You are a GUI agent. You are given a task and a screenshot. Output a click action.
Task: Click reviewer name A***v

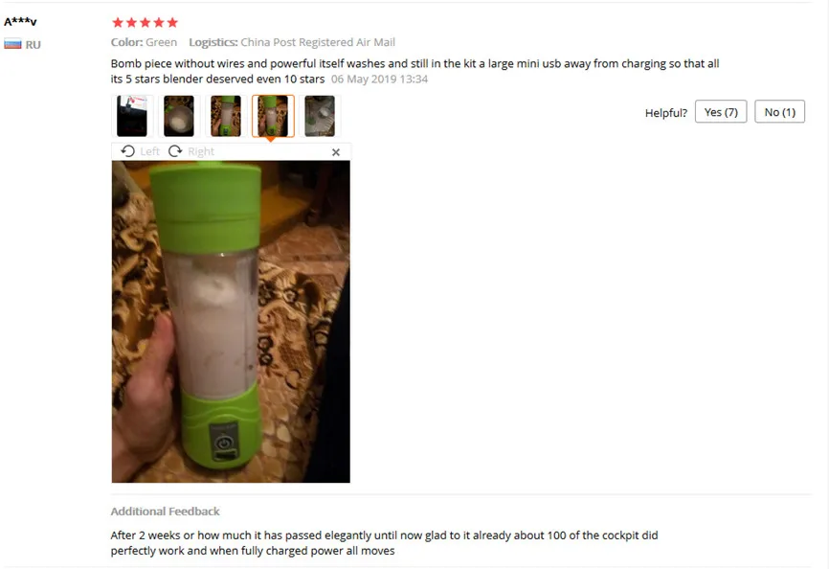pos(20,22)
